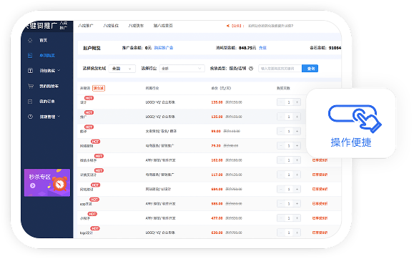Viewport: 414px width, 259px height.
Task: Expand the 词包购买 chevron
Action: pos(59,70)
